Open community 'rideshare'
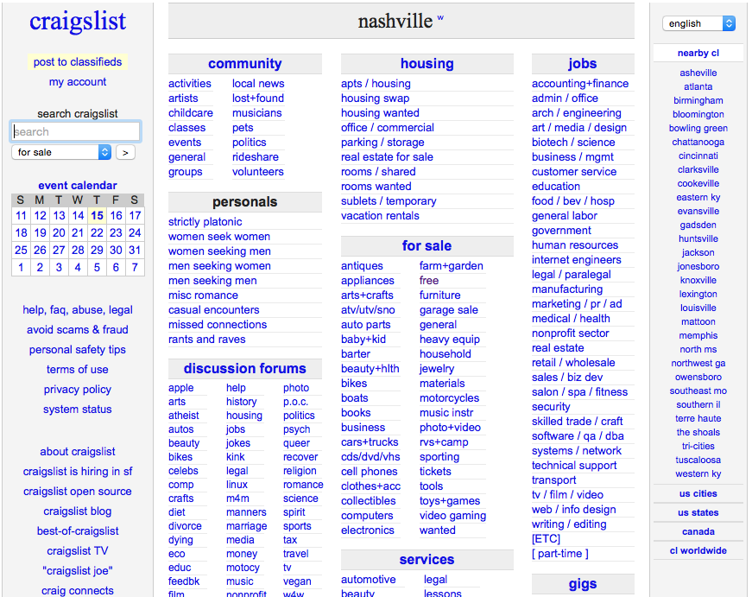The height and width of the screenshot is (597, 752). [256, 157]
